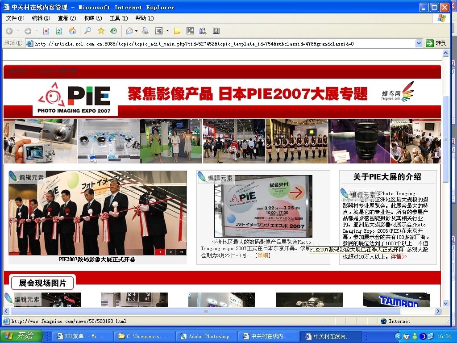Click the Fengniao 蜂鸟网 logo
This screenshot has width=457, height=343.
point(398,92)
